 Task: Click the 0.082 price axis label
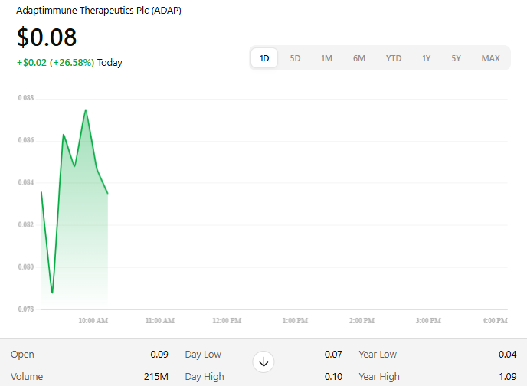pyautogui.click(x=26, y=224)
